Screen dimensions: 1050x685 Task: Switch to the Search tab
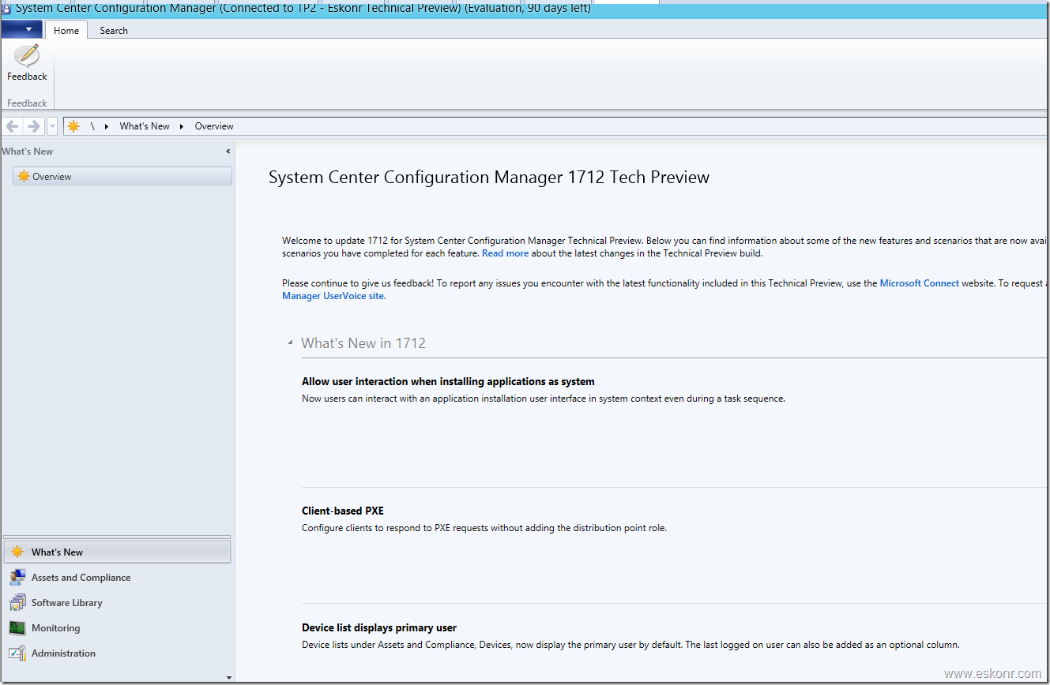point(113,30)
